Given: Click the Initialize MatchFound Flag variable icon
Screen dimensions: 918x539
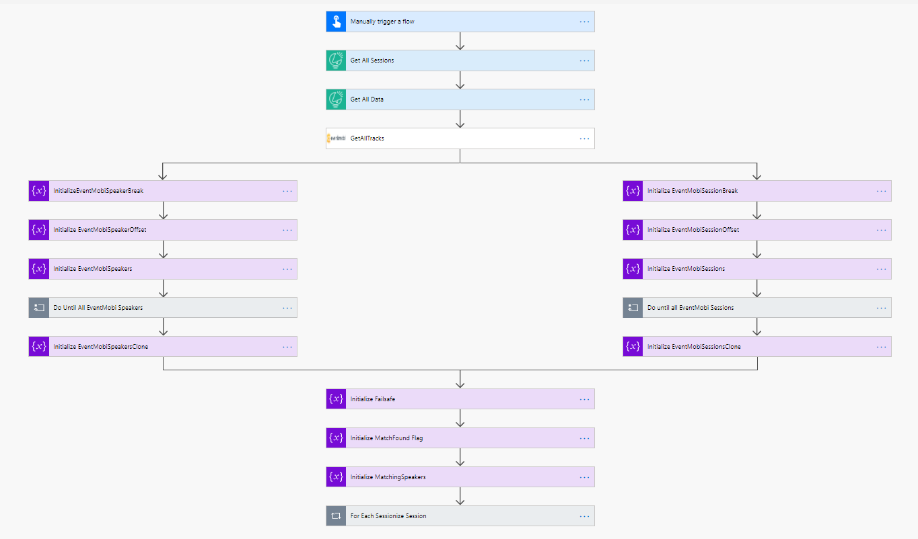Looking at the screenshot, I should [x=336, y=438].
